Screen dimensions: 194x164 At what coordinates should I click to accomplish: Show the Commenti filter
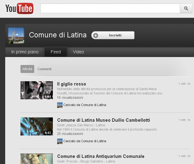coord(44,69)
